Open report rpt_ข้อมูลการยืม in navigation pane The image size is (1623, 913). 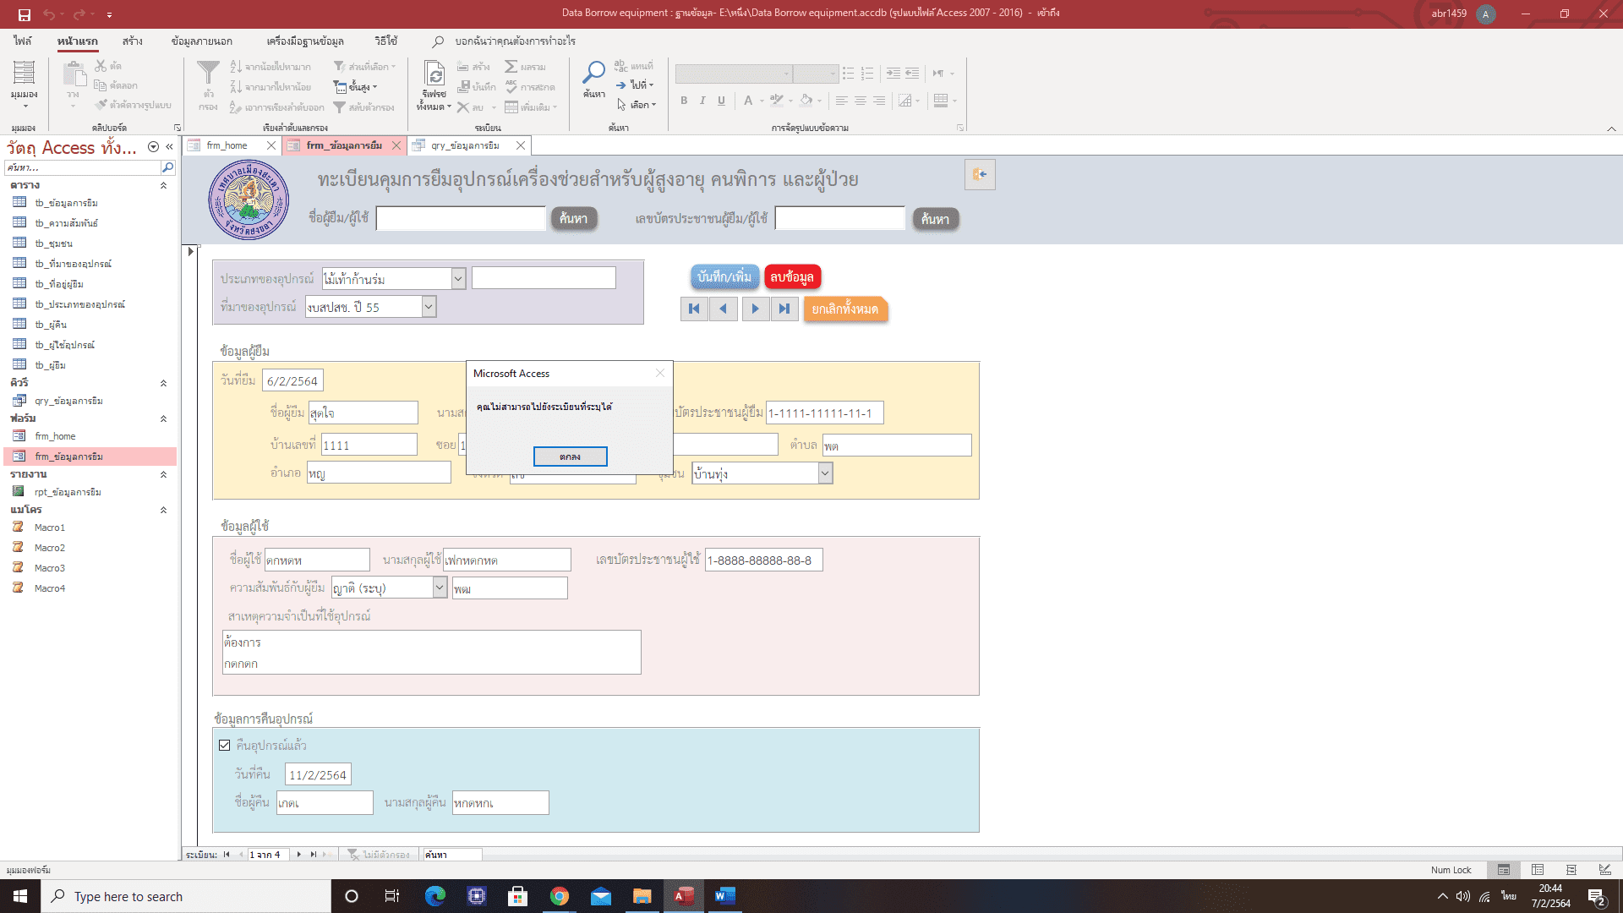coord(68,492)
